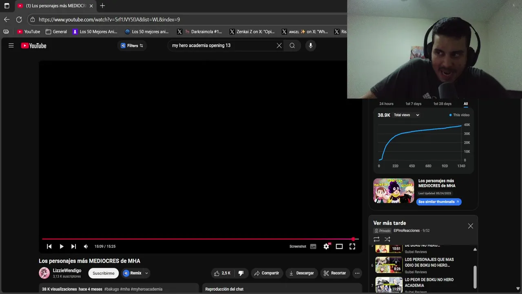522x294 pixels.
Task: Toggle subtitles captions button
Action: (x=313, y=246)
